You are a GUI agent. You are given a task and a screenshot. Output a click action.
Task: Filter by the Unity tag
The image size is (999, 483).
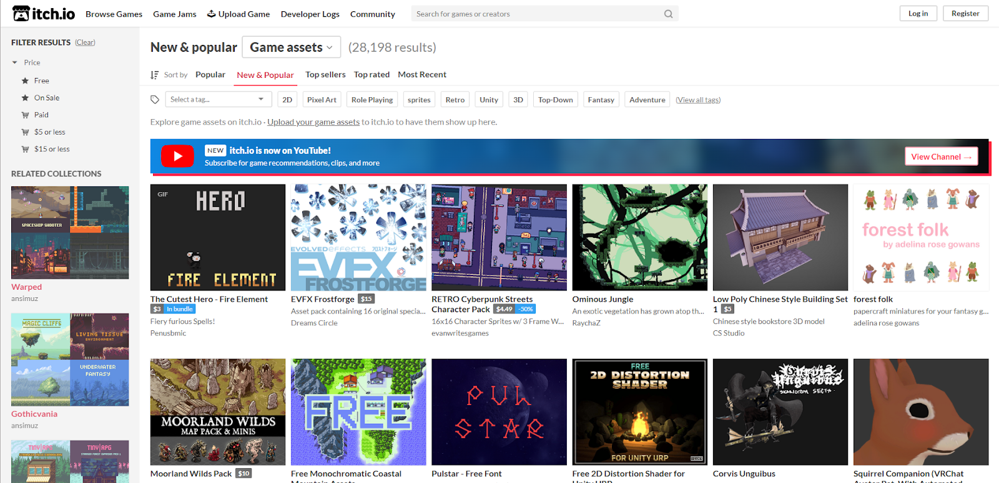point(489,100)
